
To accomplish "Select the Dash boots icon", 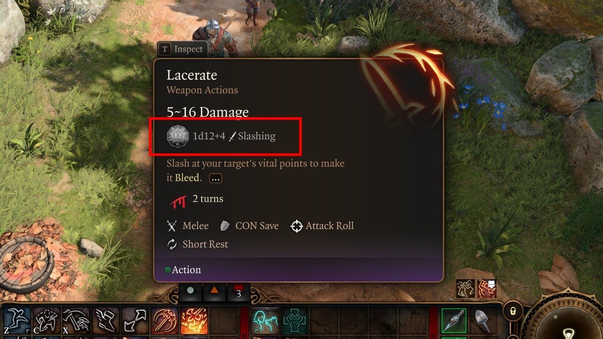I will (x=106, y=320).
